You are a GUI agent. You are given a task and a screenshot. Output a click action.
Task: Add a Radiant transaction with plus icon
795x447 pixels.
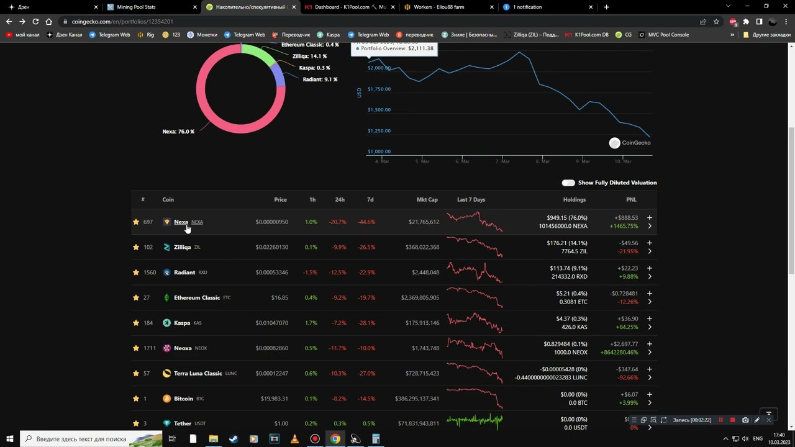click(650, 268)
